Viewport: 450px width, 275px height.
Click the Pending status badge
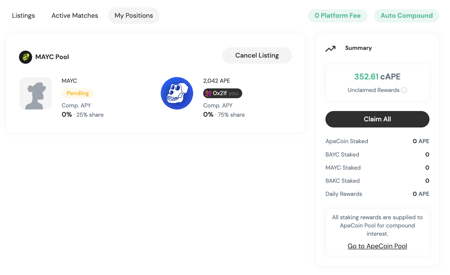[78, 93]
